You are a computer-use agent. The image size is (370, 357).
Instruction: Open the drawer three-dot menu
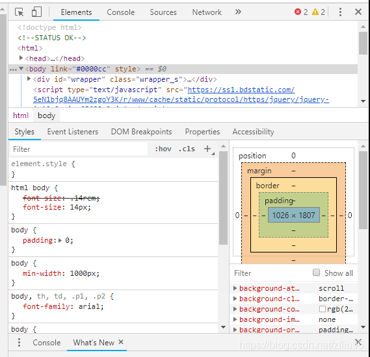click(19, 342)
